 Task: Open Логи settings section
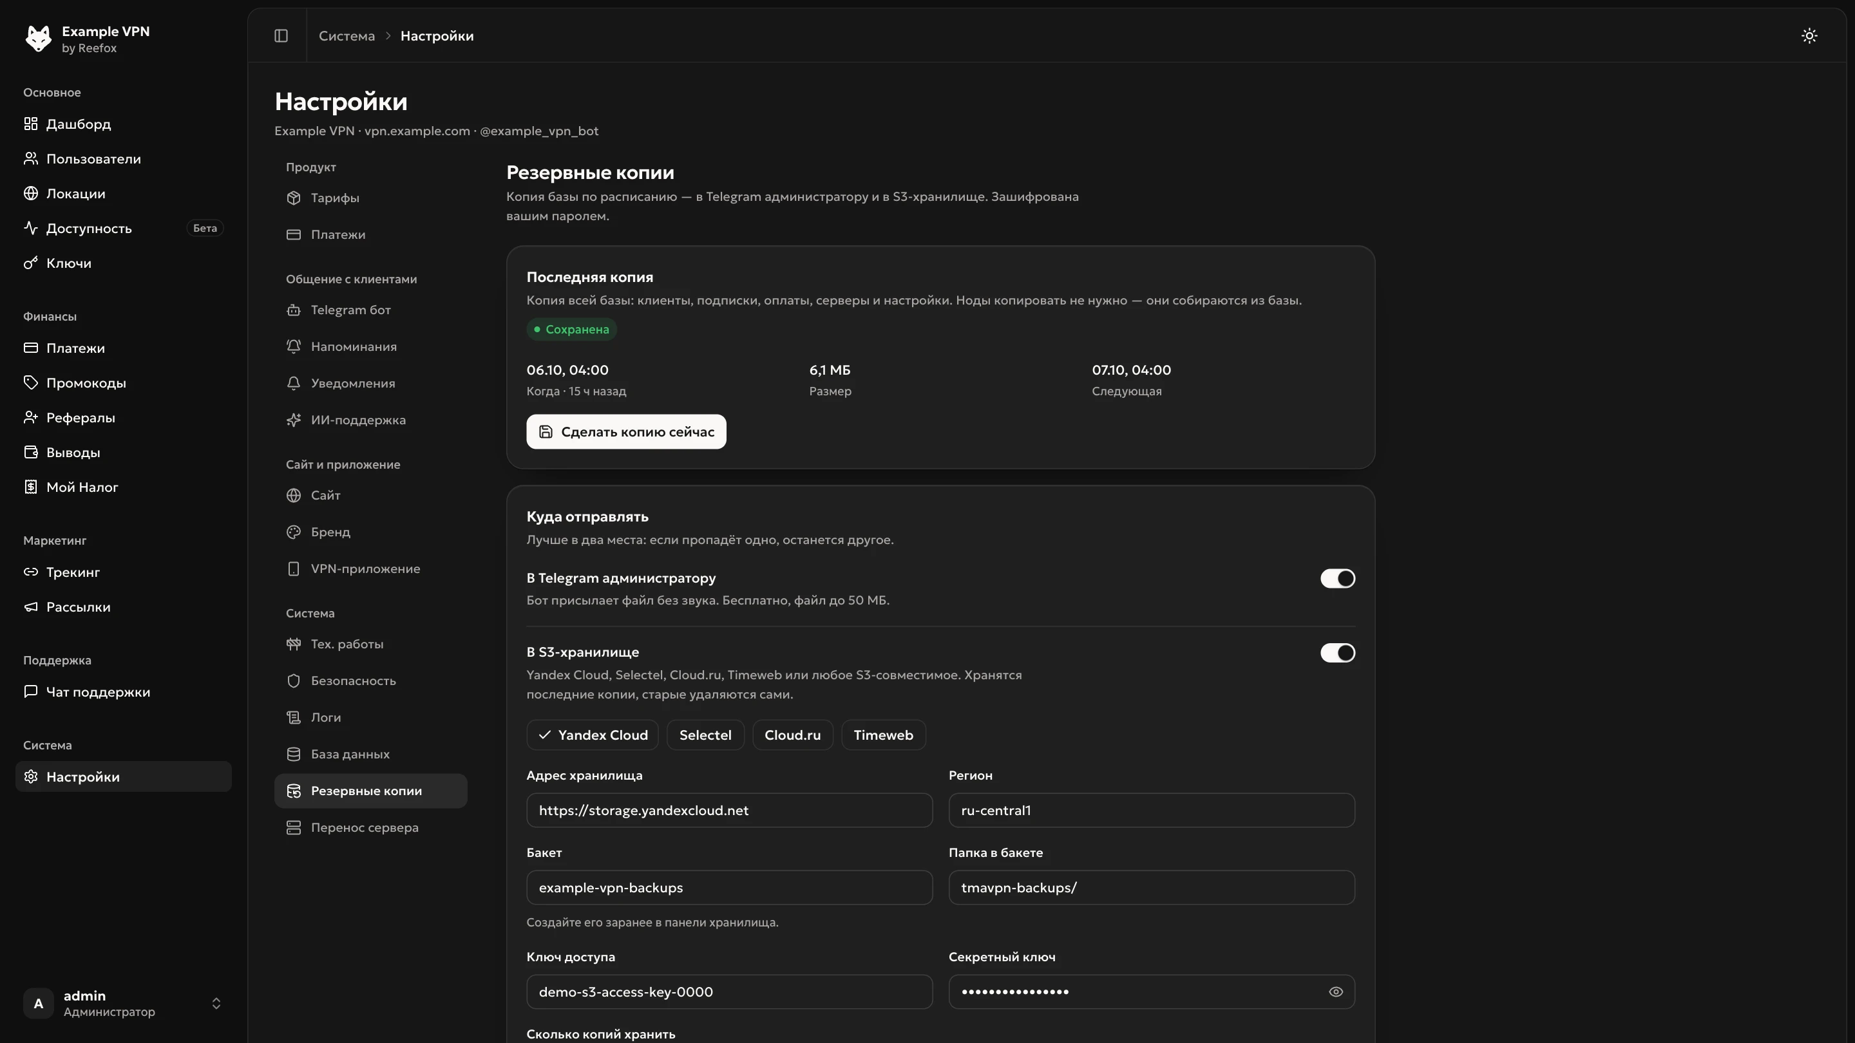click(x=370, y=717)
